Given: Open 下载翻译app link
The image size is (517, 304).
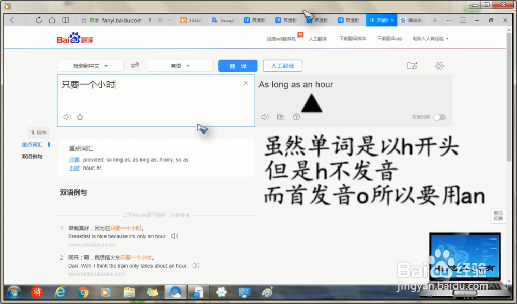Looking at the screenshot, I should [390, 39].
